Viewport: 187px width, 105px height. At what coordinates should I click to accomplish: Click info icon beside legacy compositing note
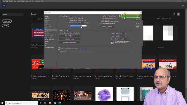(59, 49)
